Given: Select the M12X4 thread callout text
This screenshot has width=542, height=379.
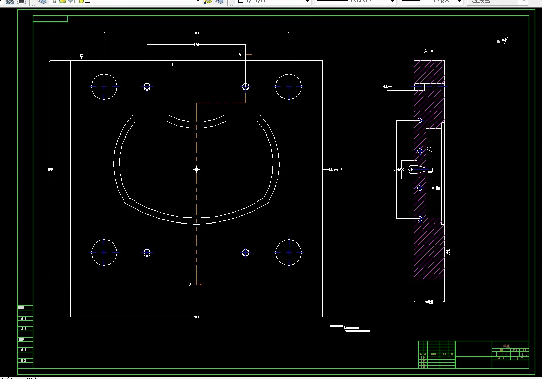Looking at the screenshot, I should (x=387, y=87).
